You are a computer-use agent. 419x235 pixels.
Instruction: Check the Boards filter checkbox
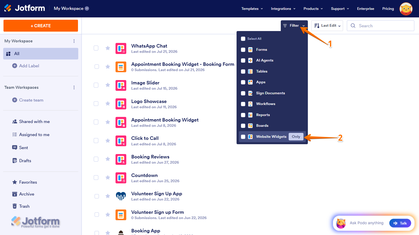(x=243, y=126)
